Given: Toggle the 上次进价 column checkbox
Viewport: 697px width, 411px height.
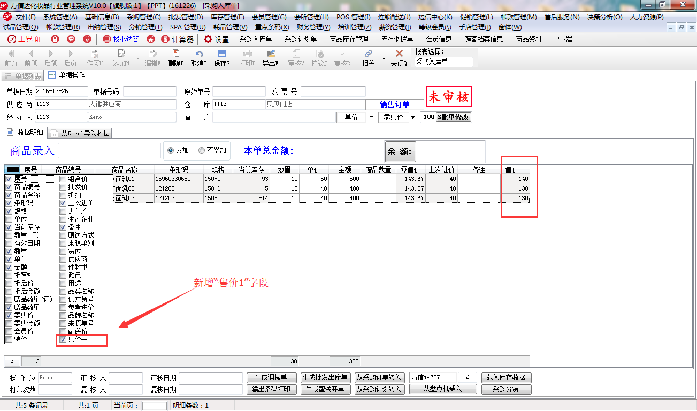Looking at the screenshot, I should 63,203.
